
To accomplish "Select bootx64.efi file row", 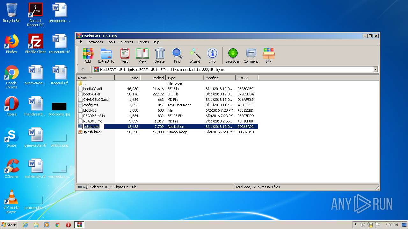I will click(x=167, y=94).
